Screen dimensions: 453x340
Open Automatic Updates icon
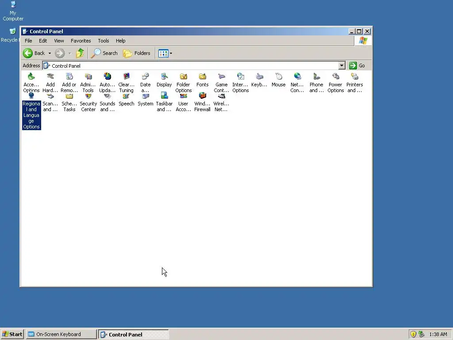click(x=107, y=83)
